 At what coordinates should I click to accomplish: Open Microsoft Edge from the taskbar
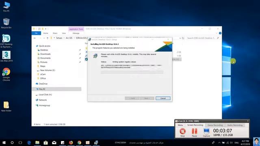pos(29,142)
